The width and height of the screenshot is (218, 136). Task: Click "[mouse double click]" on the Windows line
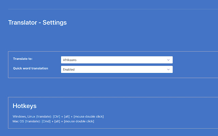tap(89, 117)
